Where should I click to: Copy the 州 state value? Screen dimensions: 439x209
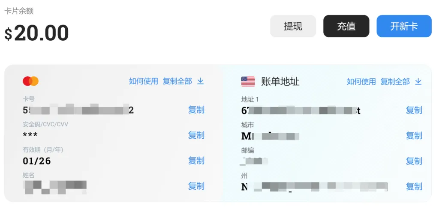tap(414, 186)
